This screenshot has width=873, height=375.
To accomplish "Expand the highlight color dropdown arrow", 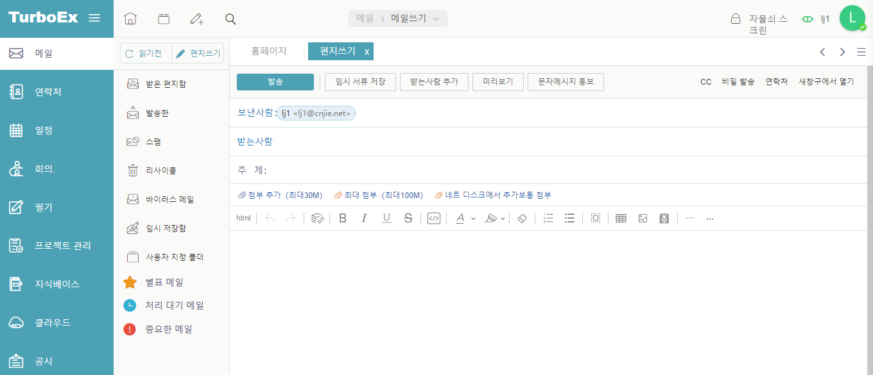I will coord(503,219).
